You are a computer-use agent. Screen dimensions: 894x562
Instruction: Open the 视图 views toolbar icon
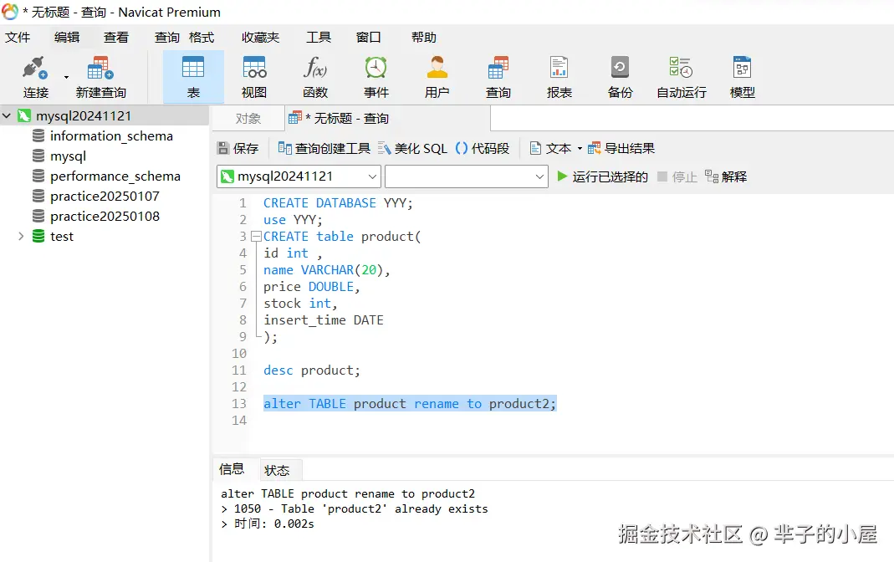254,77
